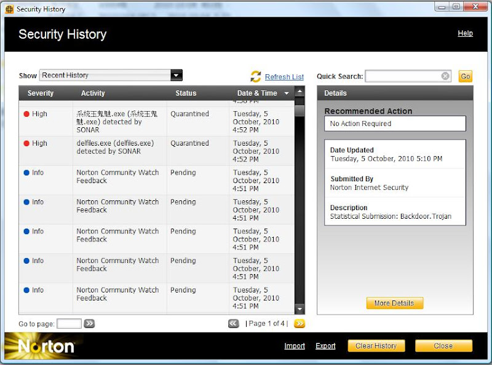Go to the next history page using the yellow arrows
Screen dimensions: 492x365
point(300,323)
